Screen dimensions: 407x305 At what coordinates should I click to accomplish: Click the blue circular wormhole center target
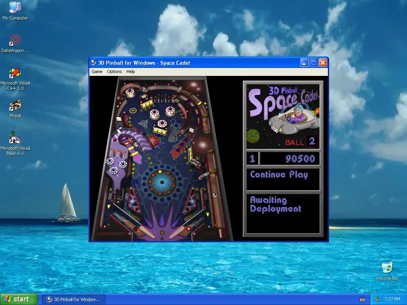(x=162, y=182)
